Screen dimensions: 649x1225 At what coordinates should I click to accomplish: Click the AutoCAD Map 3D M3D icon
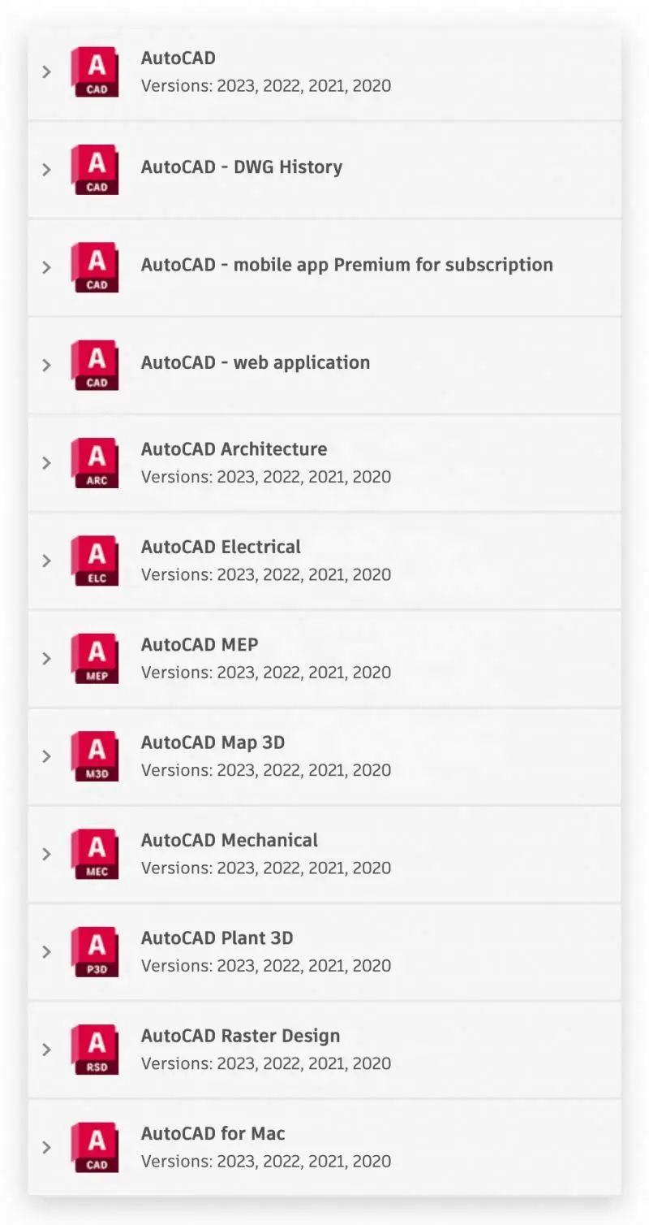(x=94, y=755)
